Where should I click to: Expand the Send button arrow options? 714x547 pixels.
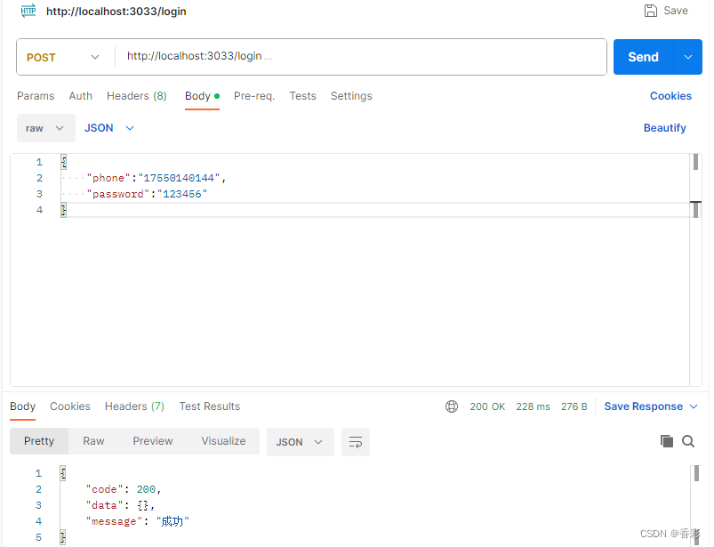tap(688, 57)
